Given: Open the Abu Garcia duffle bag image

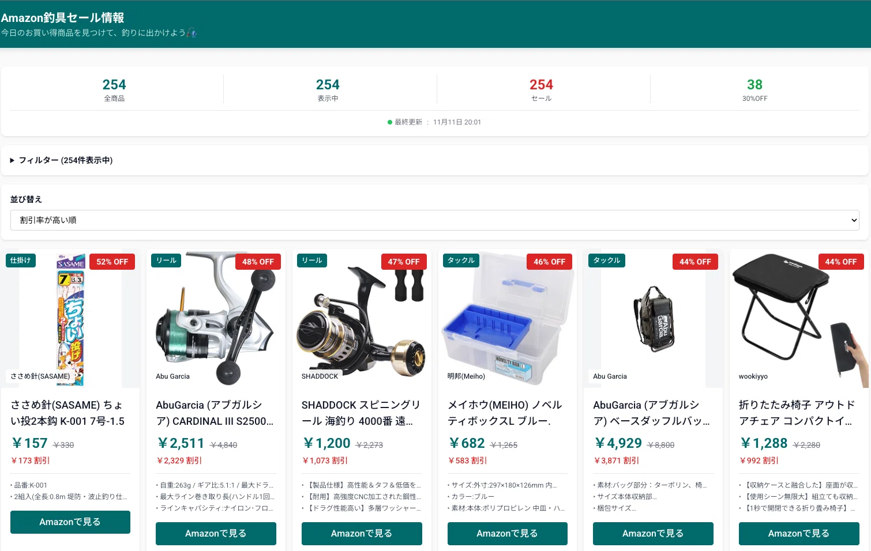Looking at the screenshot, I should click(x=653, y=319).
